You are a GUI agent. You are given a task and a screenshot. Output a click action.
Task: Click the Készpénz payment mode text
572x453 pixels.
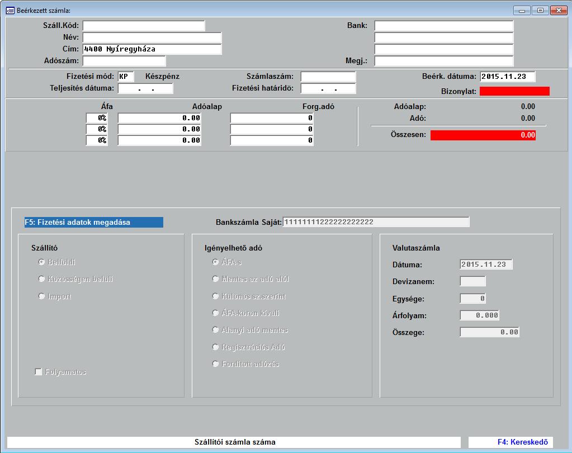tap(162, 77)
